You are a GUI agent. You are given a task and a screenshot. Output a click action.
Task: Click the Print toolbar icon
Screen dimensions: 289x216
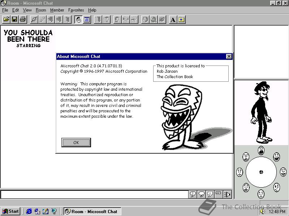click(23, 19)
